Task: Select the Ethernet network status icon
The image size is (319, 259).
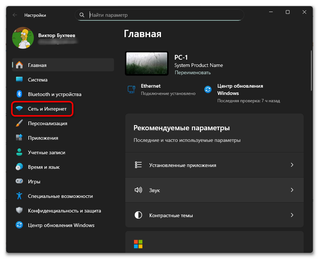Action: (x=131, y=89)
